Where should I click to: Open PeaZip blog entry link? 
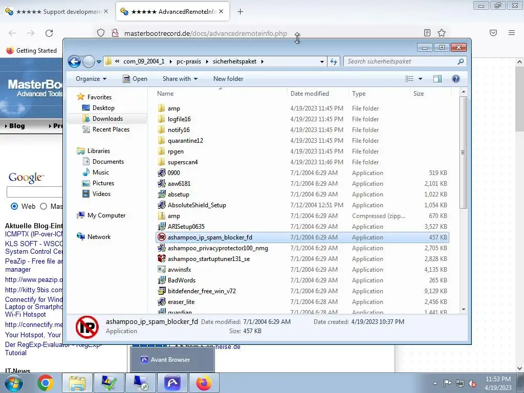click(x=34, y=266)
